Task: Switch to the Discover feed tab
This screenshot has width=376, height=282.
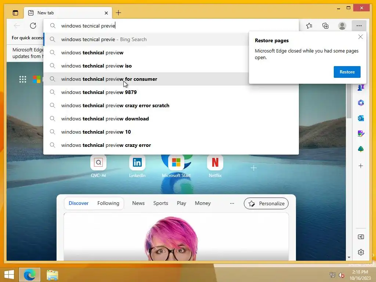Action: [79, 203]
